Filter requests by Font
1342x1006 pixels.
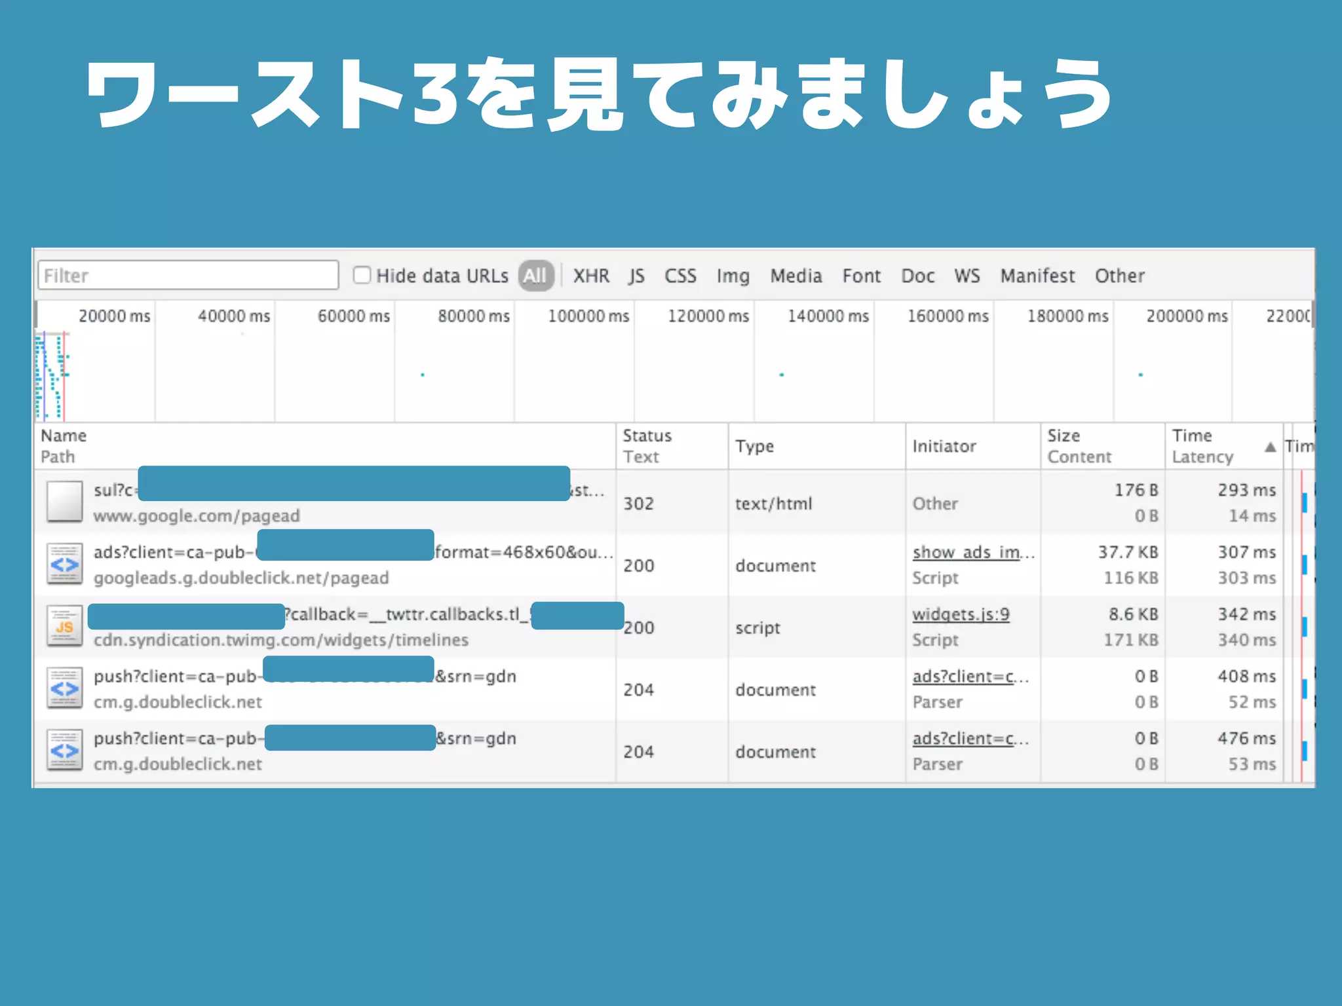[862, 276]
